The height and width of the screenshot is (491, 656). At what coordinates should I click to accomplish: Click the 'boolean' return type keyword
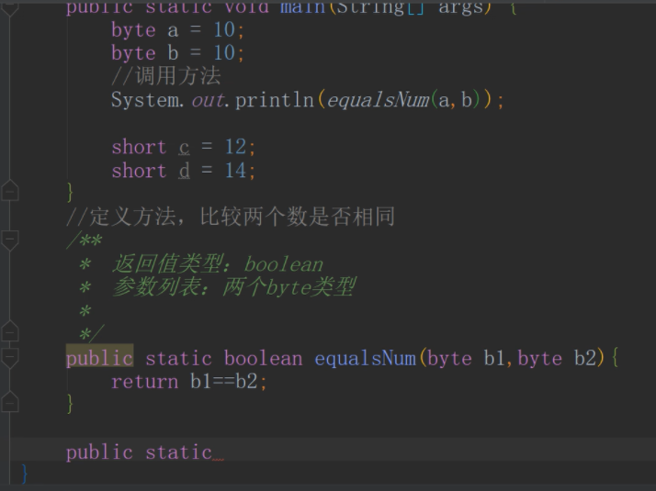tap(263, 359)
